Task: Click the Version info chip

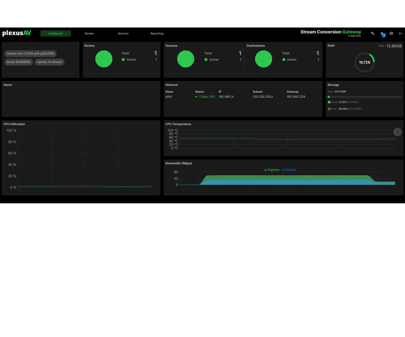Action: (x=30, y=53)
